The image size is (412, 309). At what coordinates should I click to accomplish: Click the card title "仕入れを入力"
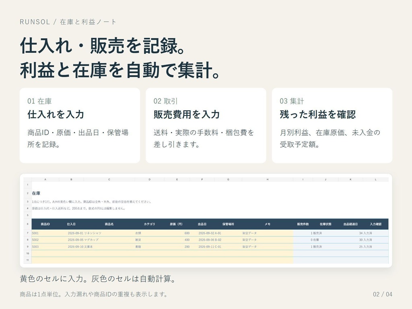coord(56,114)
